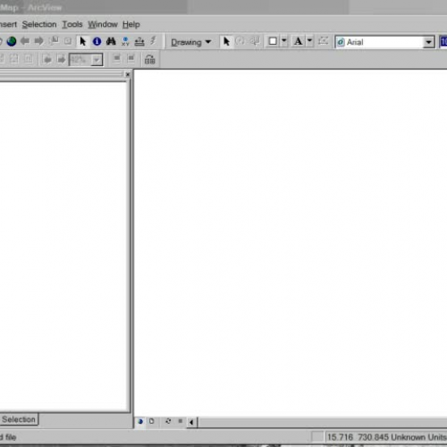Click layout Go Forward to Extent icon
The height and width of the screenshot is (447, 447).
pos(61,59)
